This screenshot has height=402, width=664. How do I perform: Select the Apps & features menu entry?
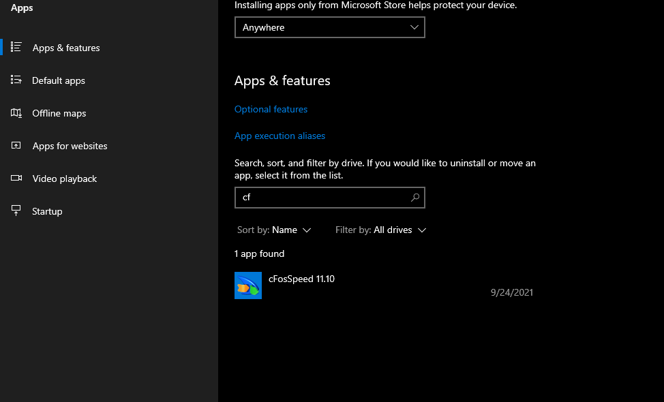click(x=65, y=48)
